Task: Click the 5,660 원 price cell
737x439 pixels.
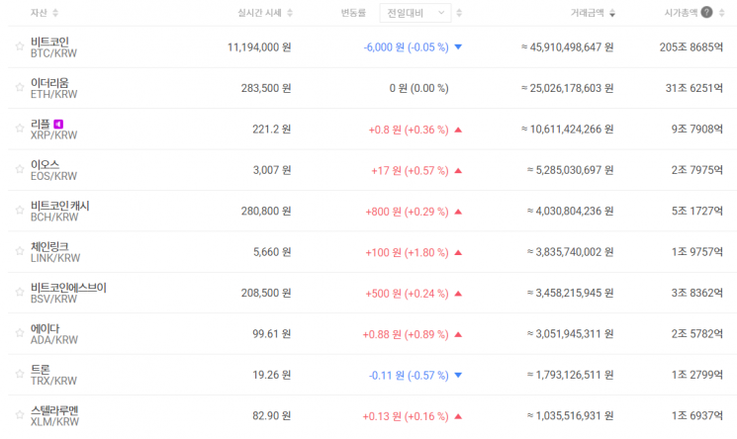Action: [272, 252]
